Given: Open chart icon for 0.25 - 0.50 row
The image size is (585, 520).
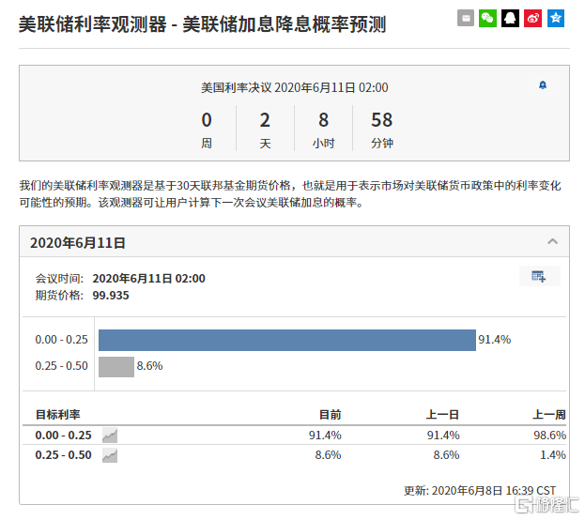Looking at the screenshot, I should pos(110,455).
